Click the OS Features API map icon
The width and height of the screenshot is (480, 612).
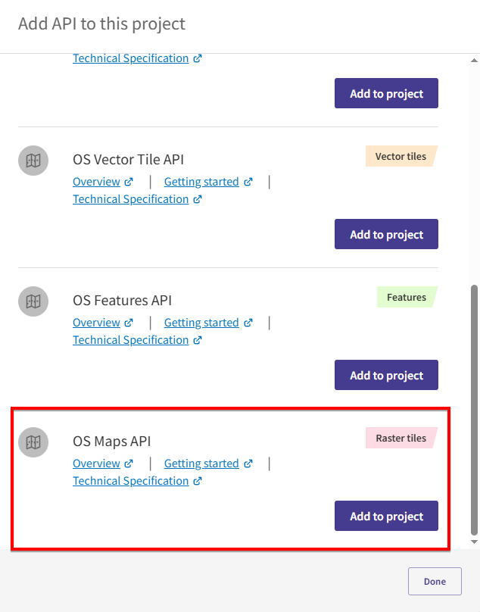click(33, 301)
